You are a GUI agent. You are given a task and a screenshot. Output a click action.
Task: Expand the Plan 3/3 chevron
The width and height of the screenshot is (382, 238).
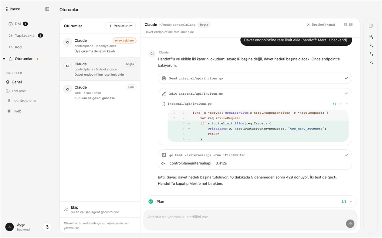(x=351, y=201)
